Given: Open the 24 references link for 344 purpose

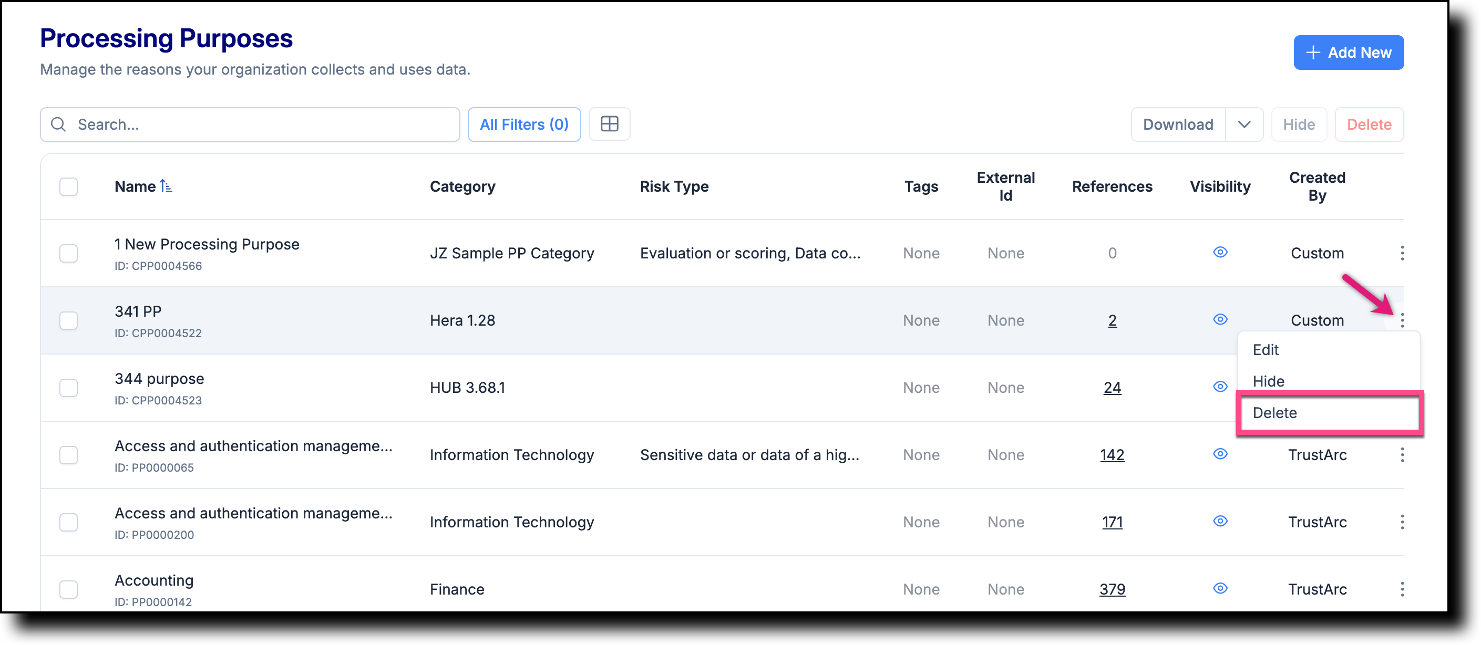Looking at the screenshot, I should coord(1112,387).
